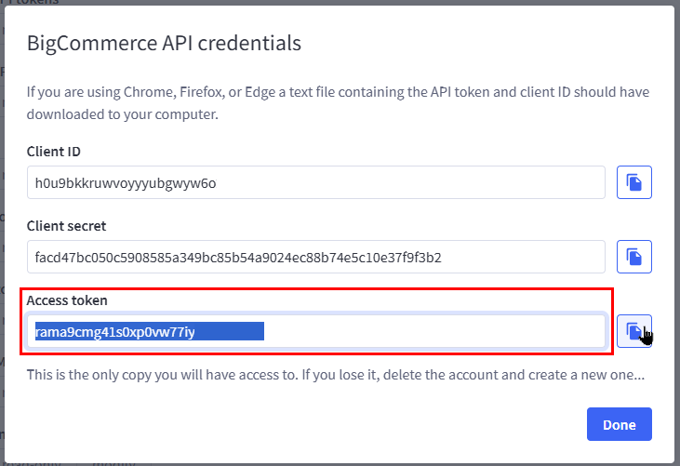Click the Done button
This screenshot has width=680, height=466.
coord(619,424)
